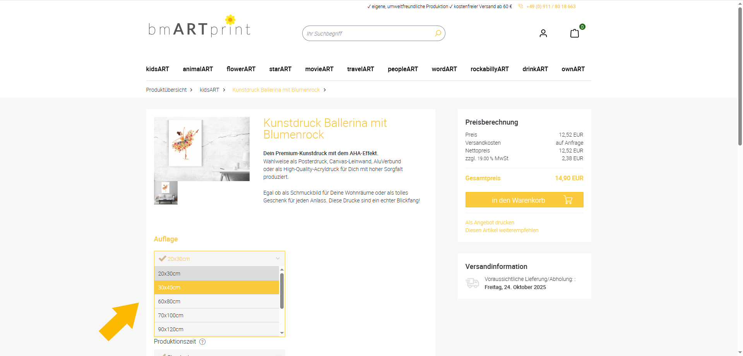This screenshot has height=356, width=743.
Task: Click the phone number icon at top
Action: pos(520,7)
